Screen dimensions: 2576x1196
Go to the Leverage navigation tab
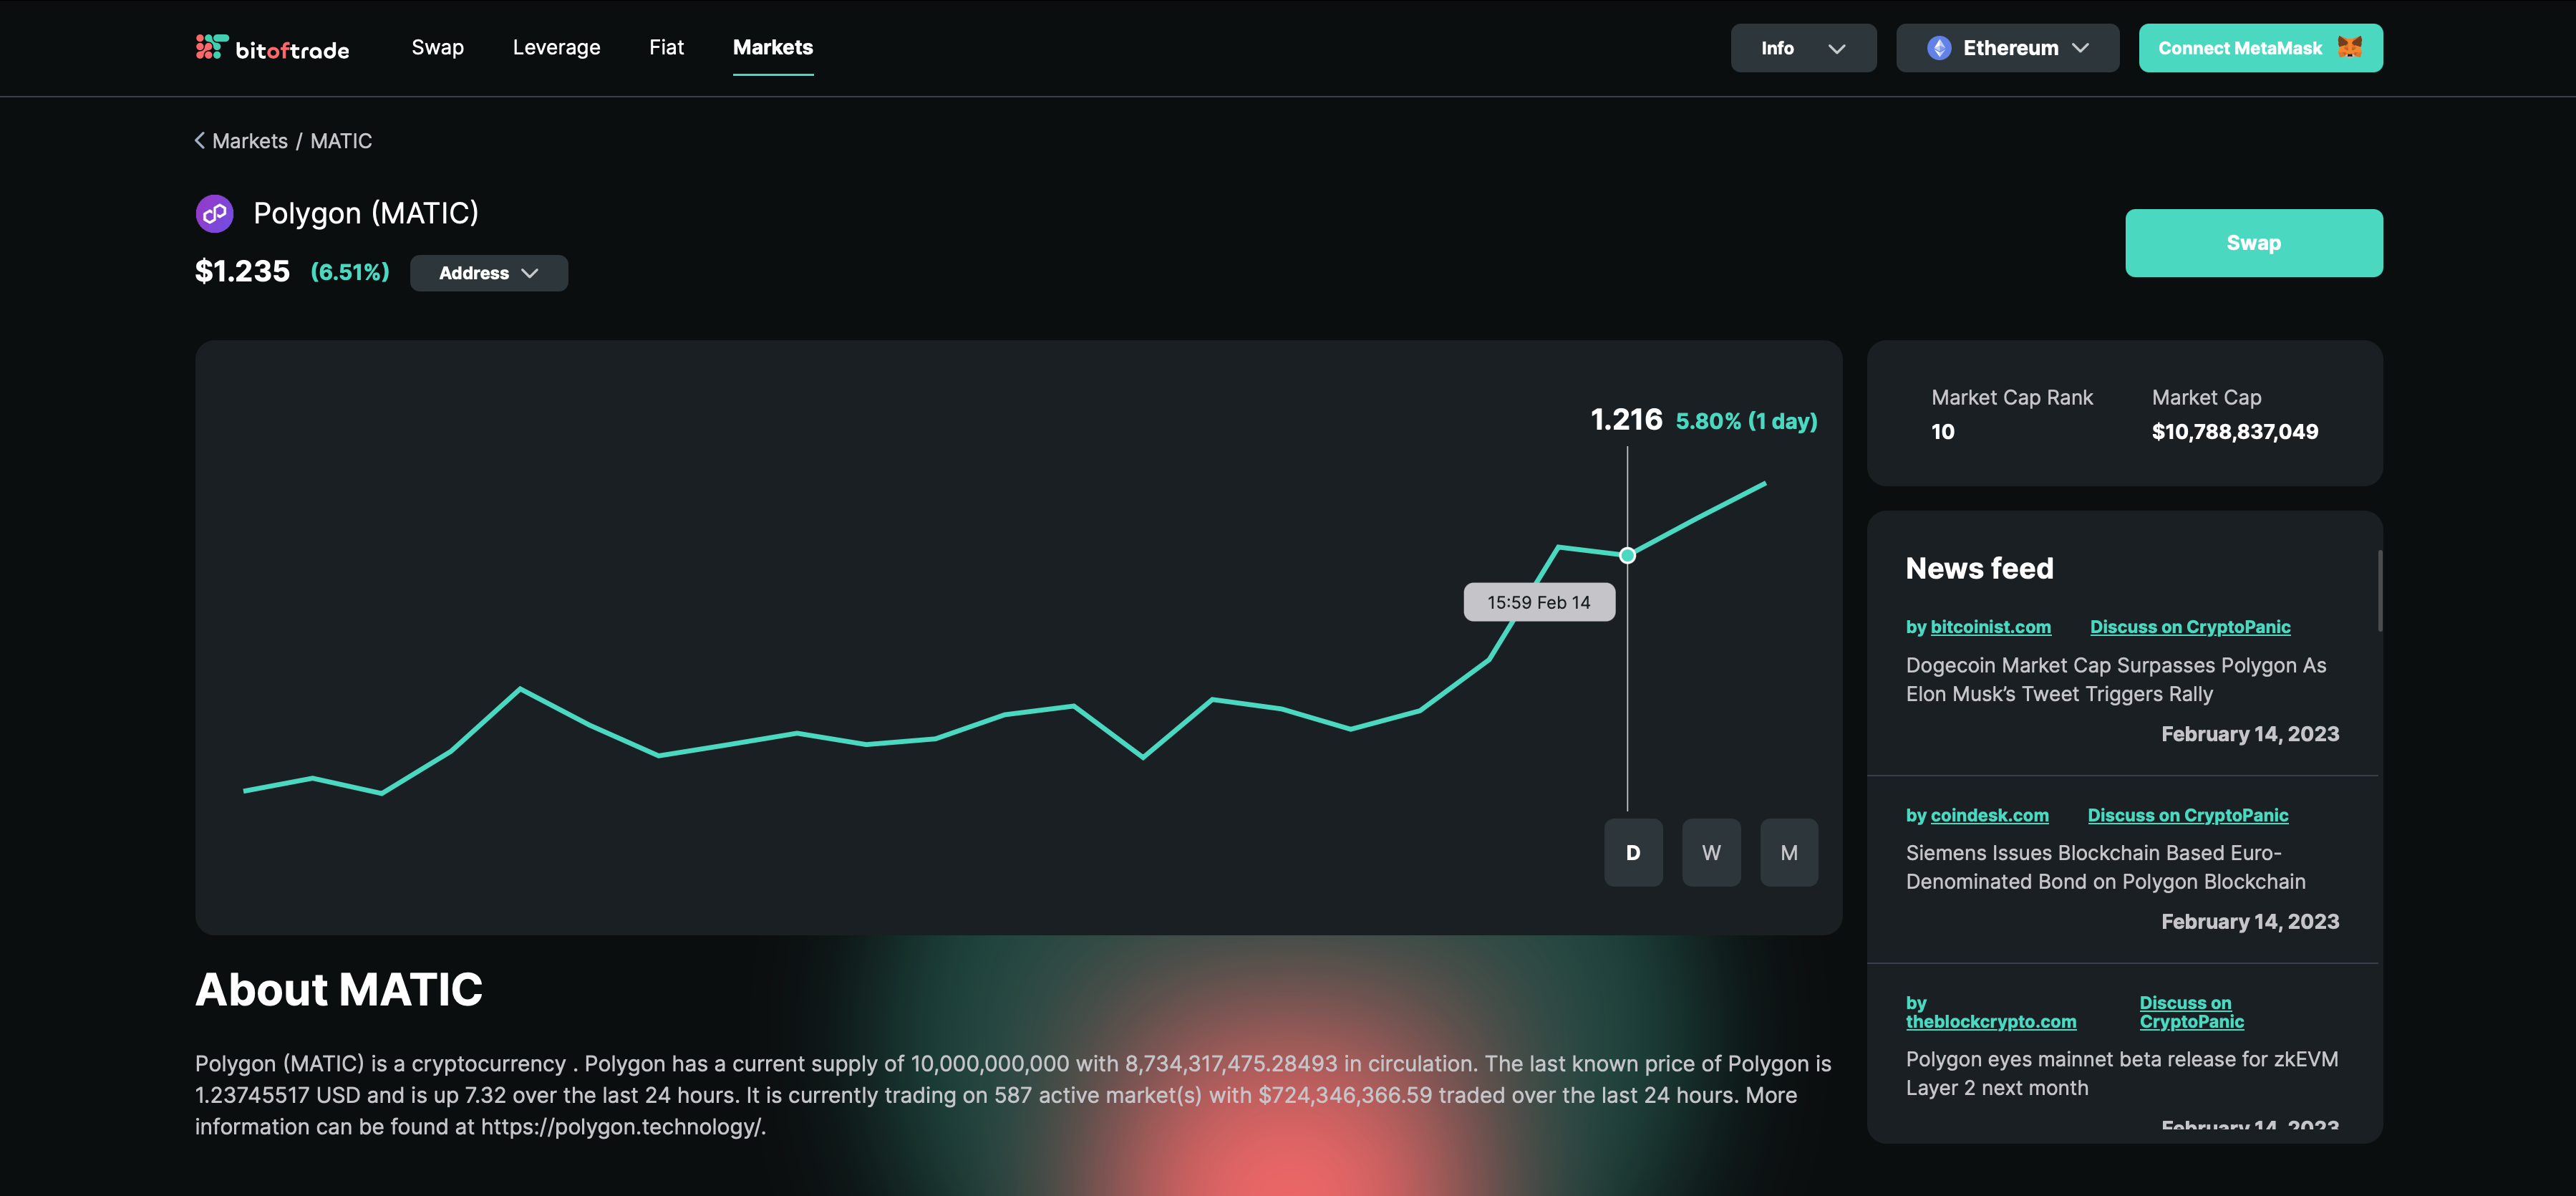pos(556,47)
